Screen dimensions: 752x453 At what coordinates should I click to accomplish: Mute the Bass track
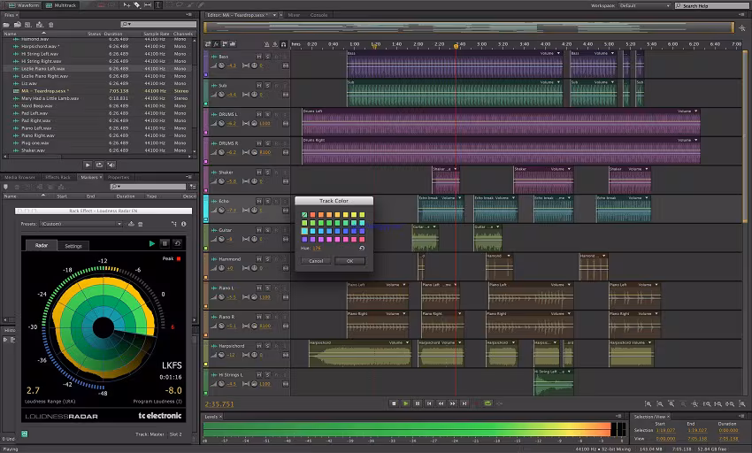259,57
